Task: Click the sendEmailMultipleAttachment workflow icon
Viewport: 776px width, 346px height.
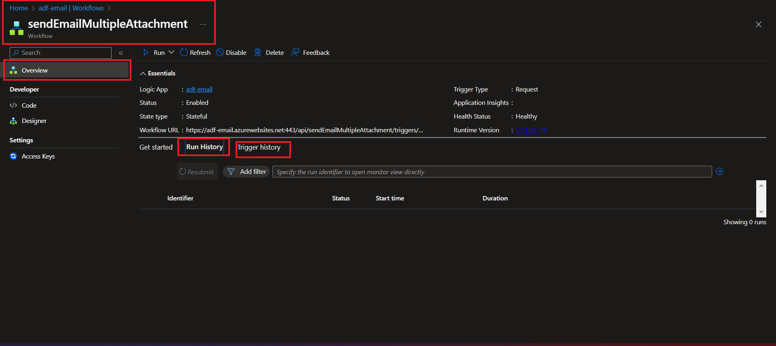Action: [17, 28]
